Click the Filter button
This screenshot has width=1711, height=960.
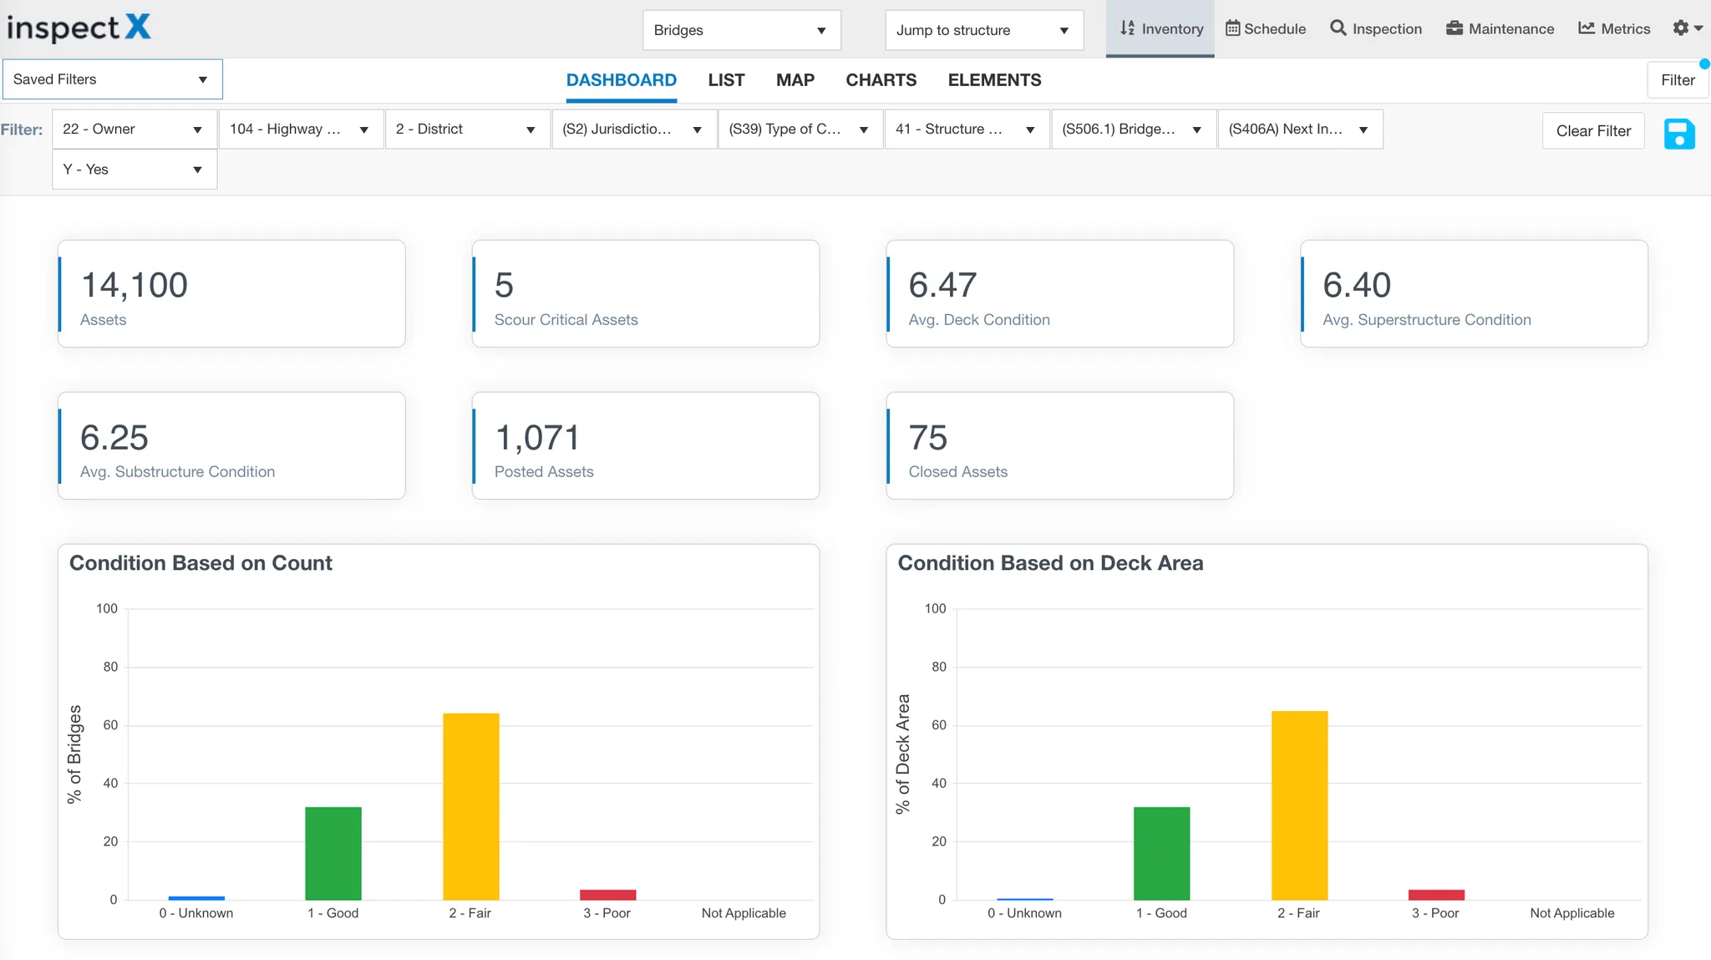pos(1677,80)
